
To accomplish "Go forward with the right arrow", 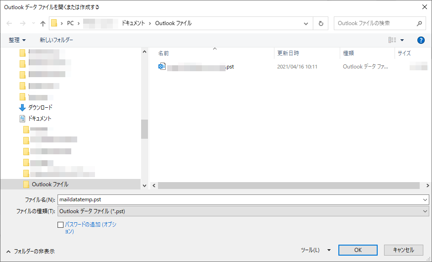I will tap(22, 23).
